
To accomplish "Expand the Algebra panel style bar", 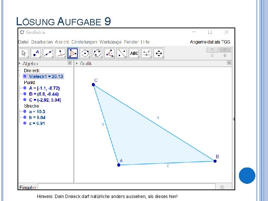I will coord(19,63).
